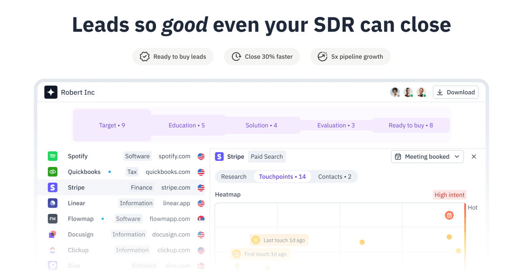
Task: Click the Linear logo icon in list
Action: pyautogui.click(x=53, y=203)
